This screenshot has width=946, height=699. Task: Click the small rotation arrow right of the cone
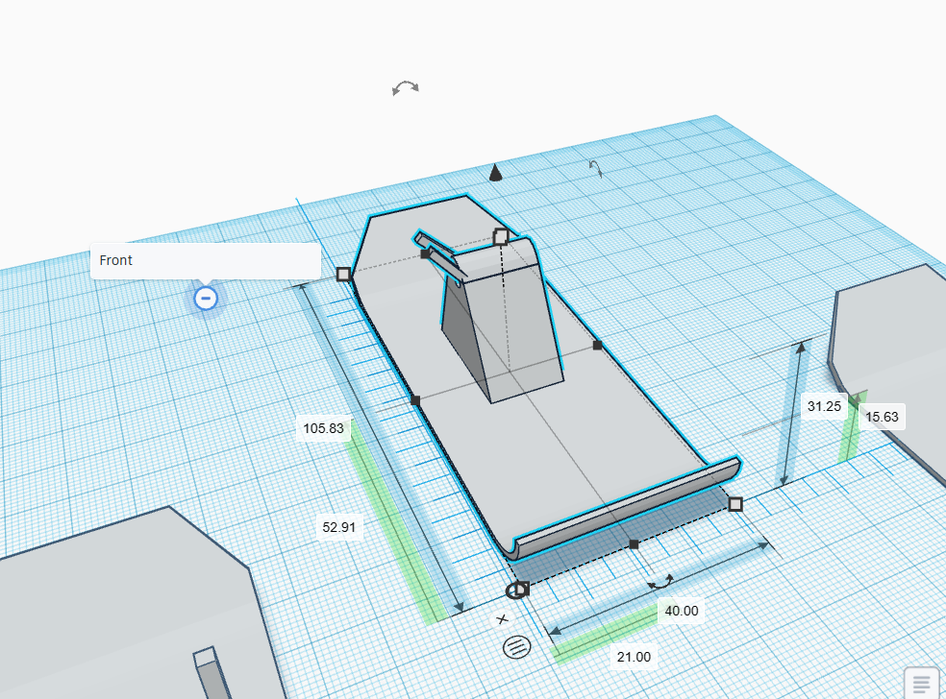(596, 169)
